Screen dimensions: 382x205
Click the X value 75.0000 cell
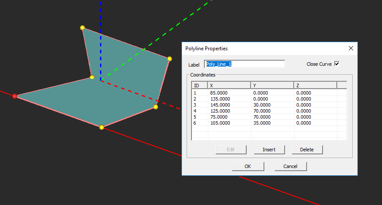(x=218, y=117)
